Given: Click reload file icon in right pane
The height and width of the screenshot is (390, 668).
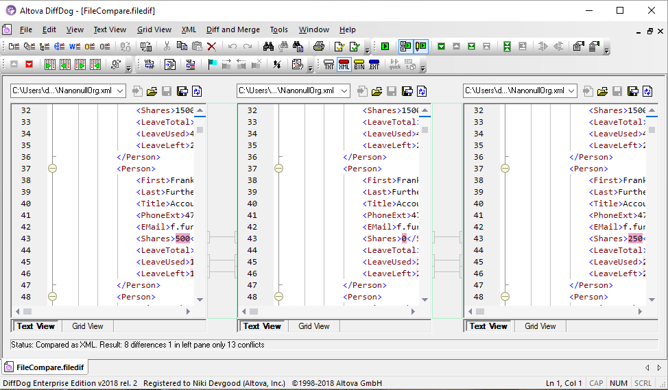Looking at the screenshot, I should (647, 91).
